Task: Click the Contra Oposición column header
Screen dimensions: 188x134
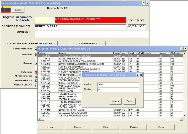Action: [147, 53]
